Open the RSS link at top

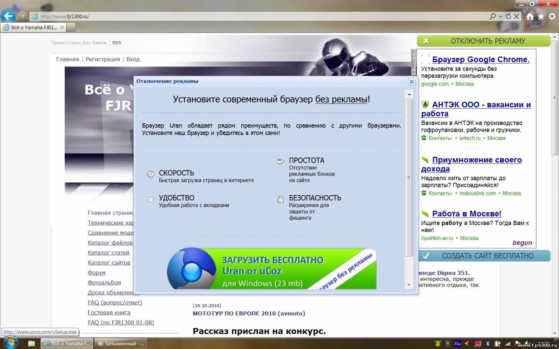pyautogui.click(x=117, y=43)
